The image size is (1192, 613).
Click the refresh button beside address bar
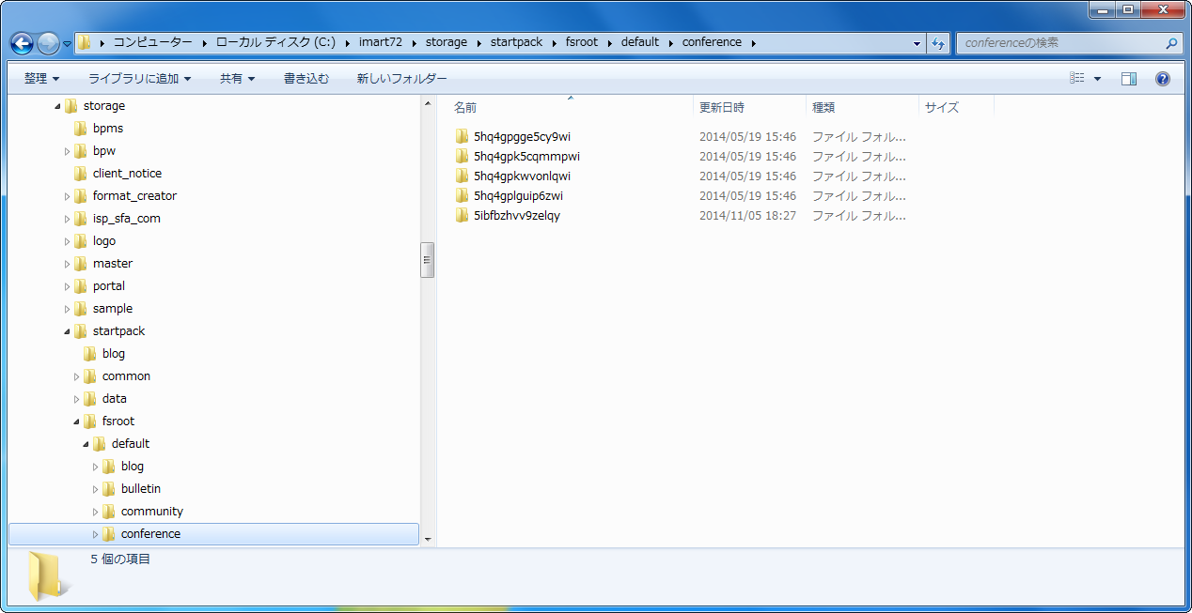click(937, 43)
